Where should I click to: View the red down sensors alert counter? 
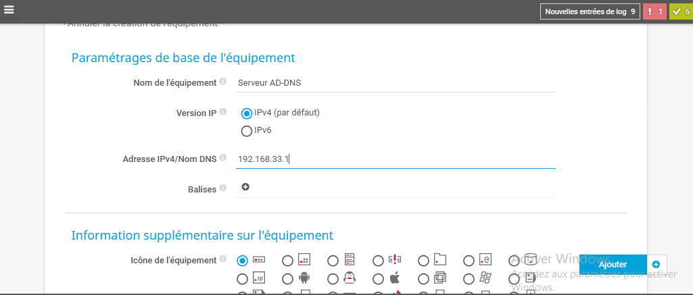coord(654,11)
